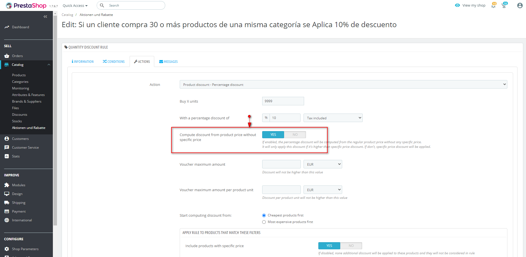This screenshot has height=257, width=526.
Task: Click the search magnifier icon
Action: [102, 5]
